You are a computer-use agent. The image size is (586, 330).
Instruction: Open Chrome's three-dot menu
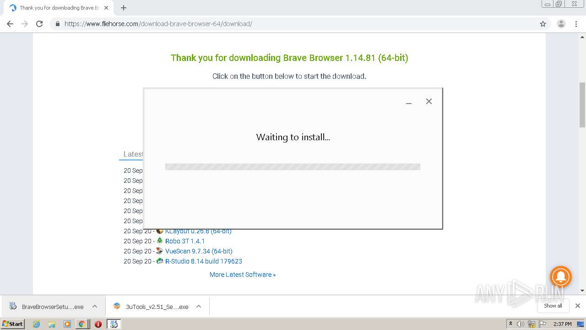click(x=576, y=24)
